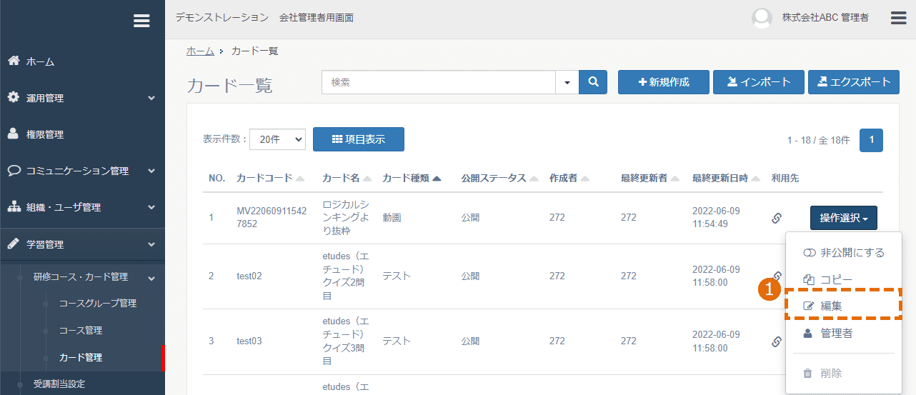Click the user avatar icon

tap(762, 18)
